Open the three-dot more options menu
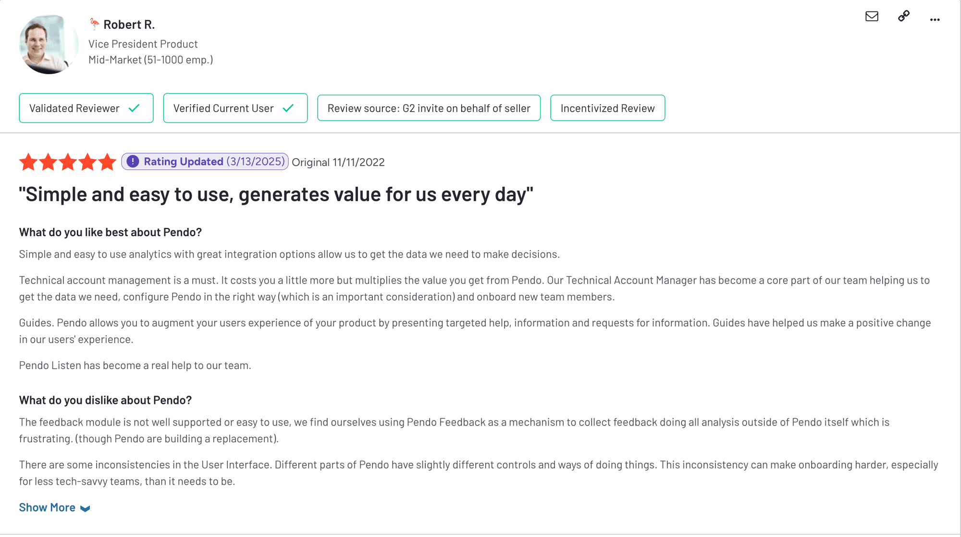Screen dimensions: 961x537 (x=935, y=20)
